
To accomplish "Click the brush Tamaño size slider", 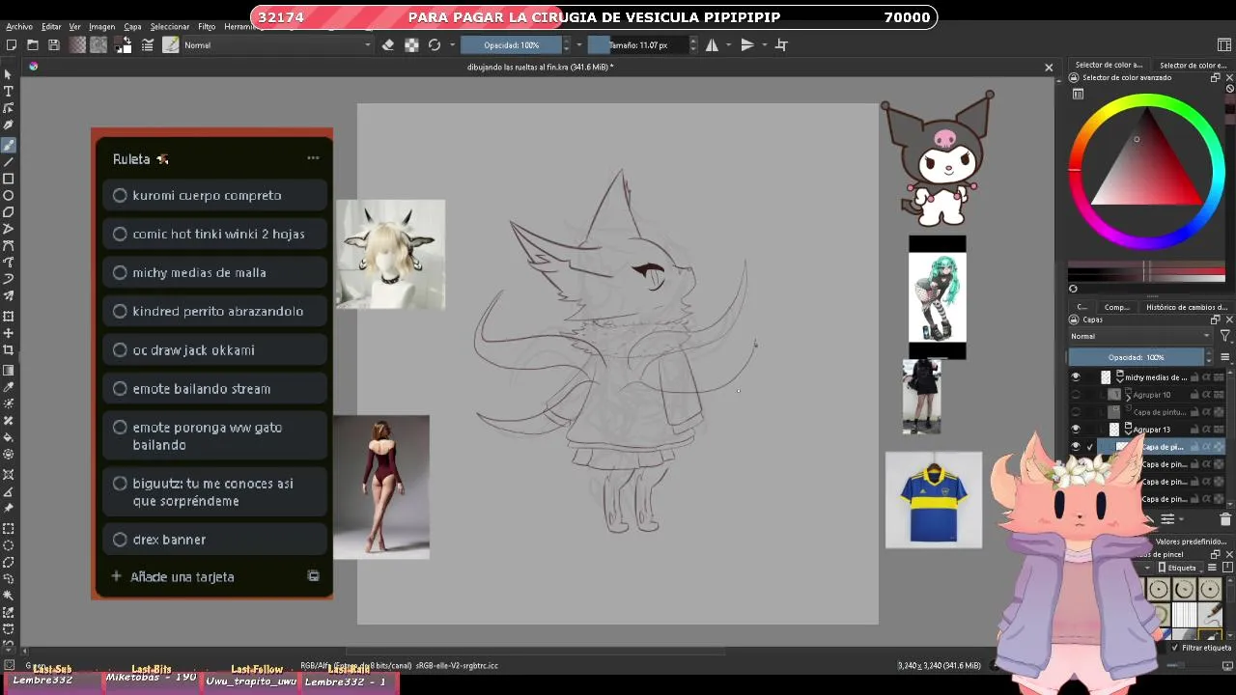I will coord(638,44).
